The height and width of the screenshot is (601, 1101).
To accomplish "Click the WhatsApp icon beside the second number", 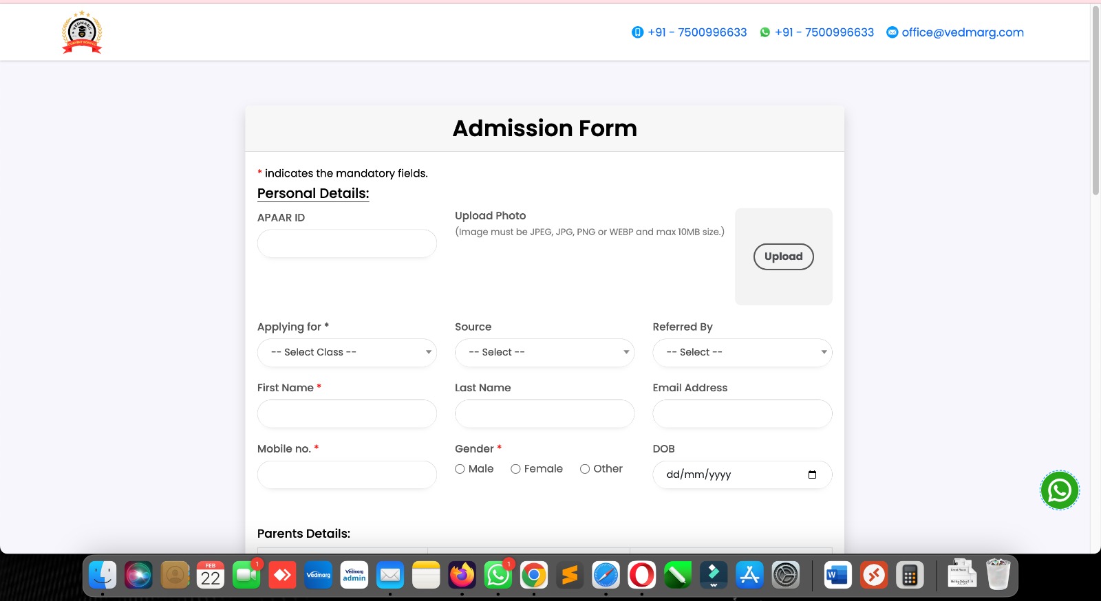I will [765, 32].
